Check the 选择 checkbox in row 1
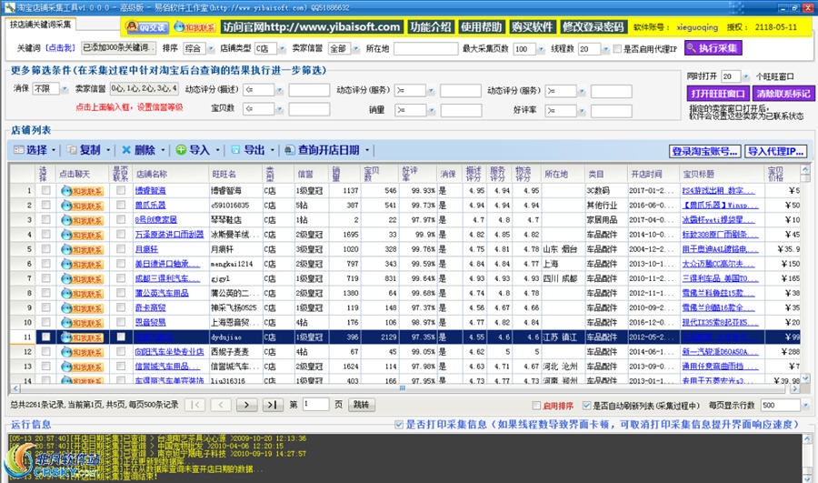818x483 pixels. tap(46, 191)
